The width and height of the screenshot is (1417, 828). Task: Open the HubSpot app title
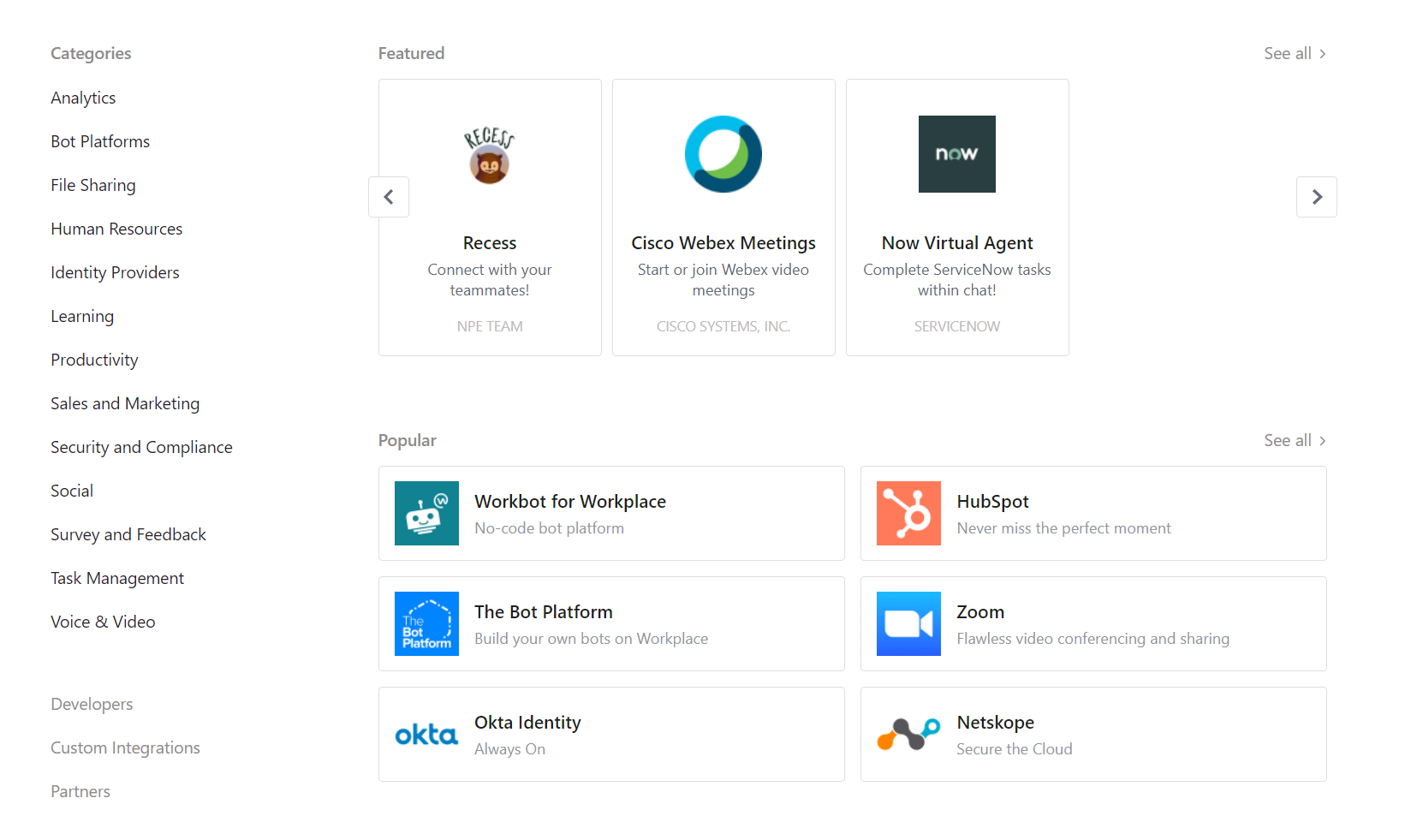click(993, 502)
